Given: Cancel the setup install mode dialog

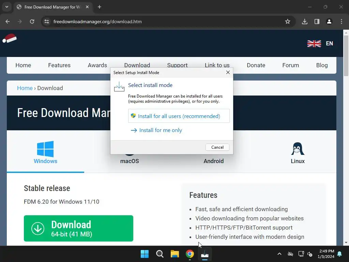Looking at the screenshot, I should coord(217,147).
